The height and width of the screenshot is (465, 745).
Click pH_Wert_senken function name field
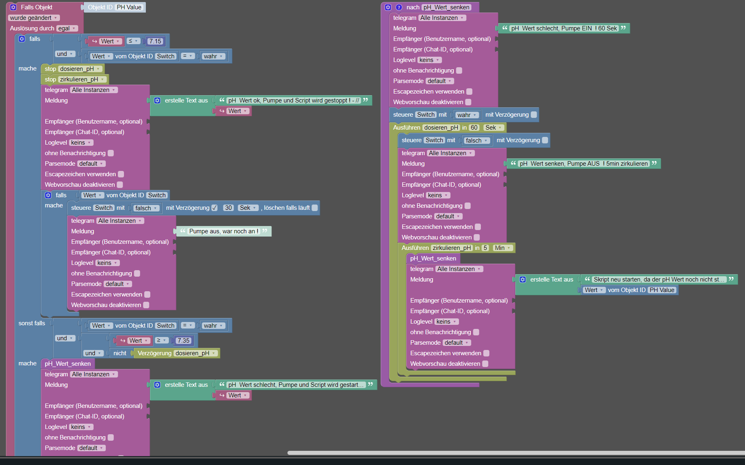pos(446,7)
